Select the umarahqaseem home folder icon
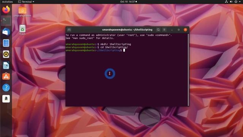The width and height of the screenshot is (243, 137). [22, 11]
